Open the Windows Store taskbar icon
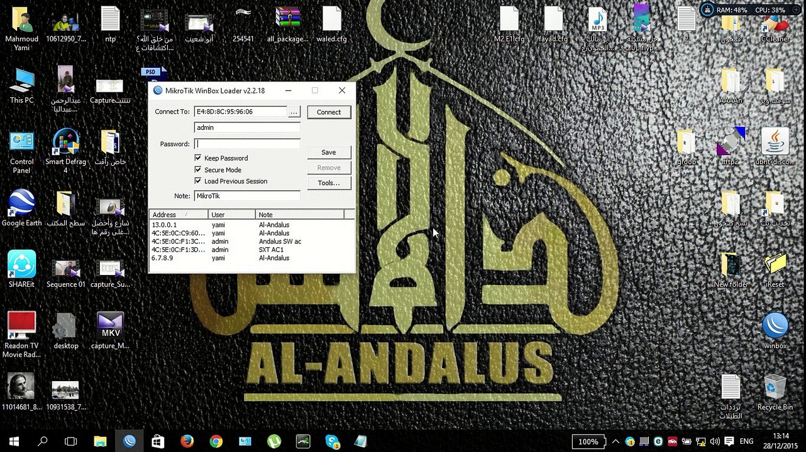 (158, 441)
